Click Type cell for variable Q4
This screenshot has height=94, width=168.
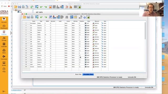coord(41,32)
